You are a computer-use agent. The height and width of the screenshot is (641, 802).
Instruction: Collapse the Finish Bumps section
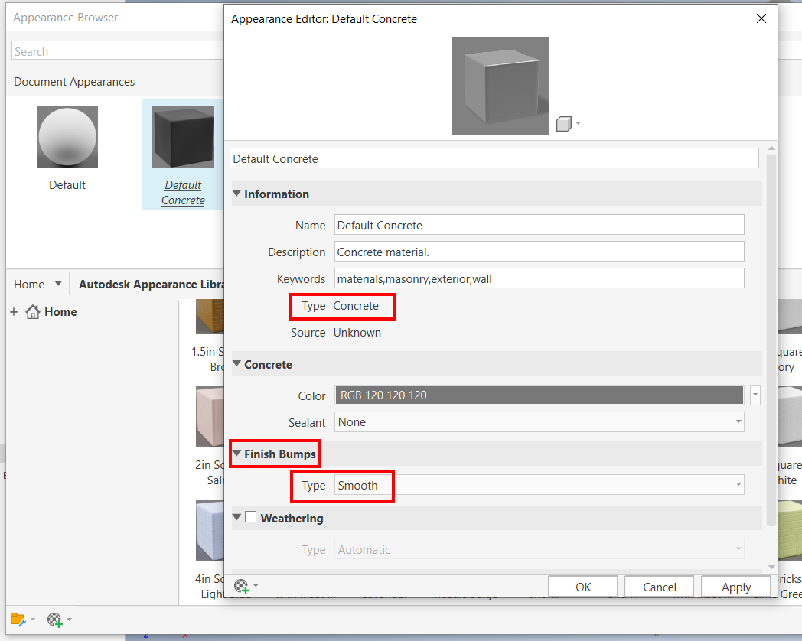[236, 453]
